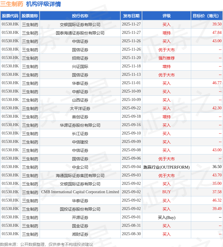Click 国金证券 broker name
The width and height of the screenshot is (223, 247).
tap(80, 226)
